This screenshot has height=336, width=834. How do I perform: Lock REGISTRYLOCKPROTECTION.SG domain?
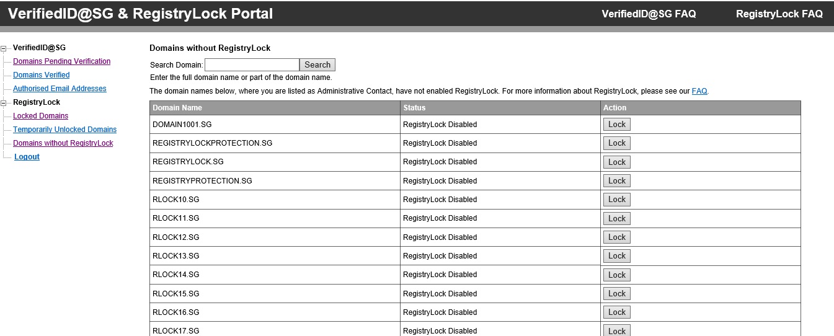coord(617,143)
